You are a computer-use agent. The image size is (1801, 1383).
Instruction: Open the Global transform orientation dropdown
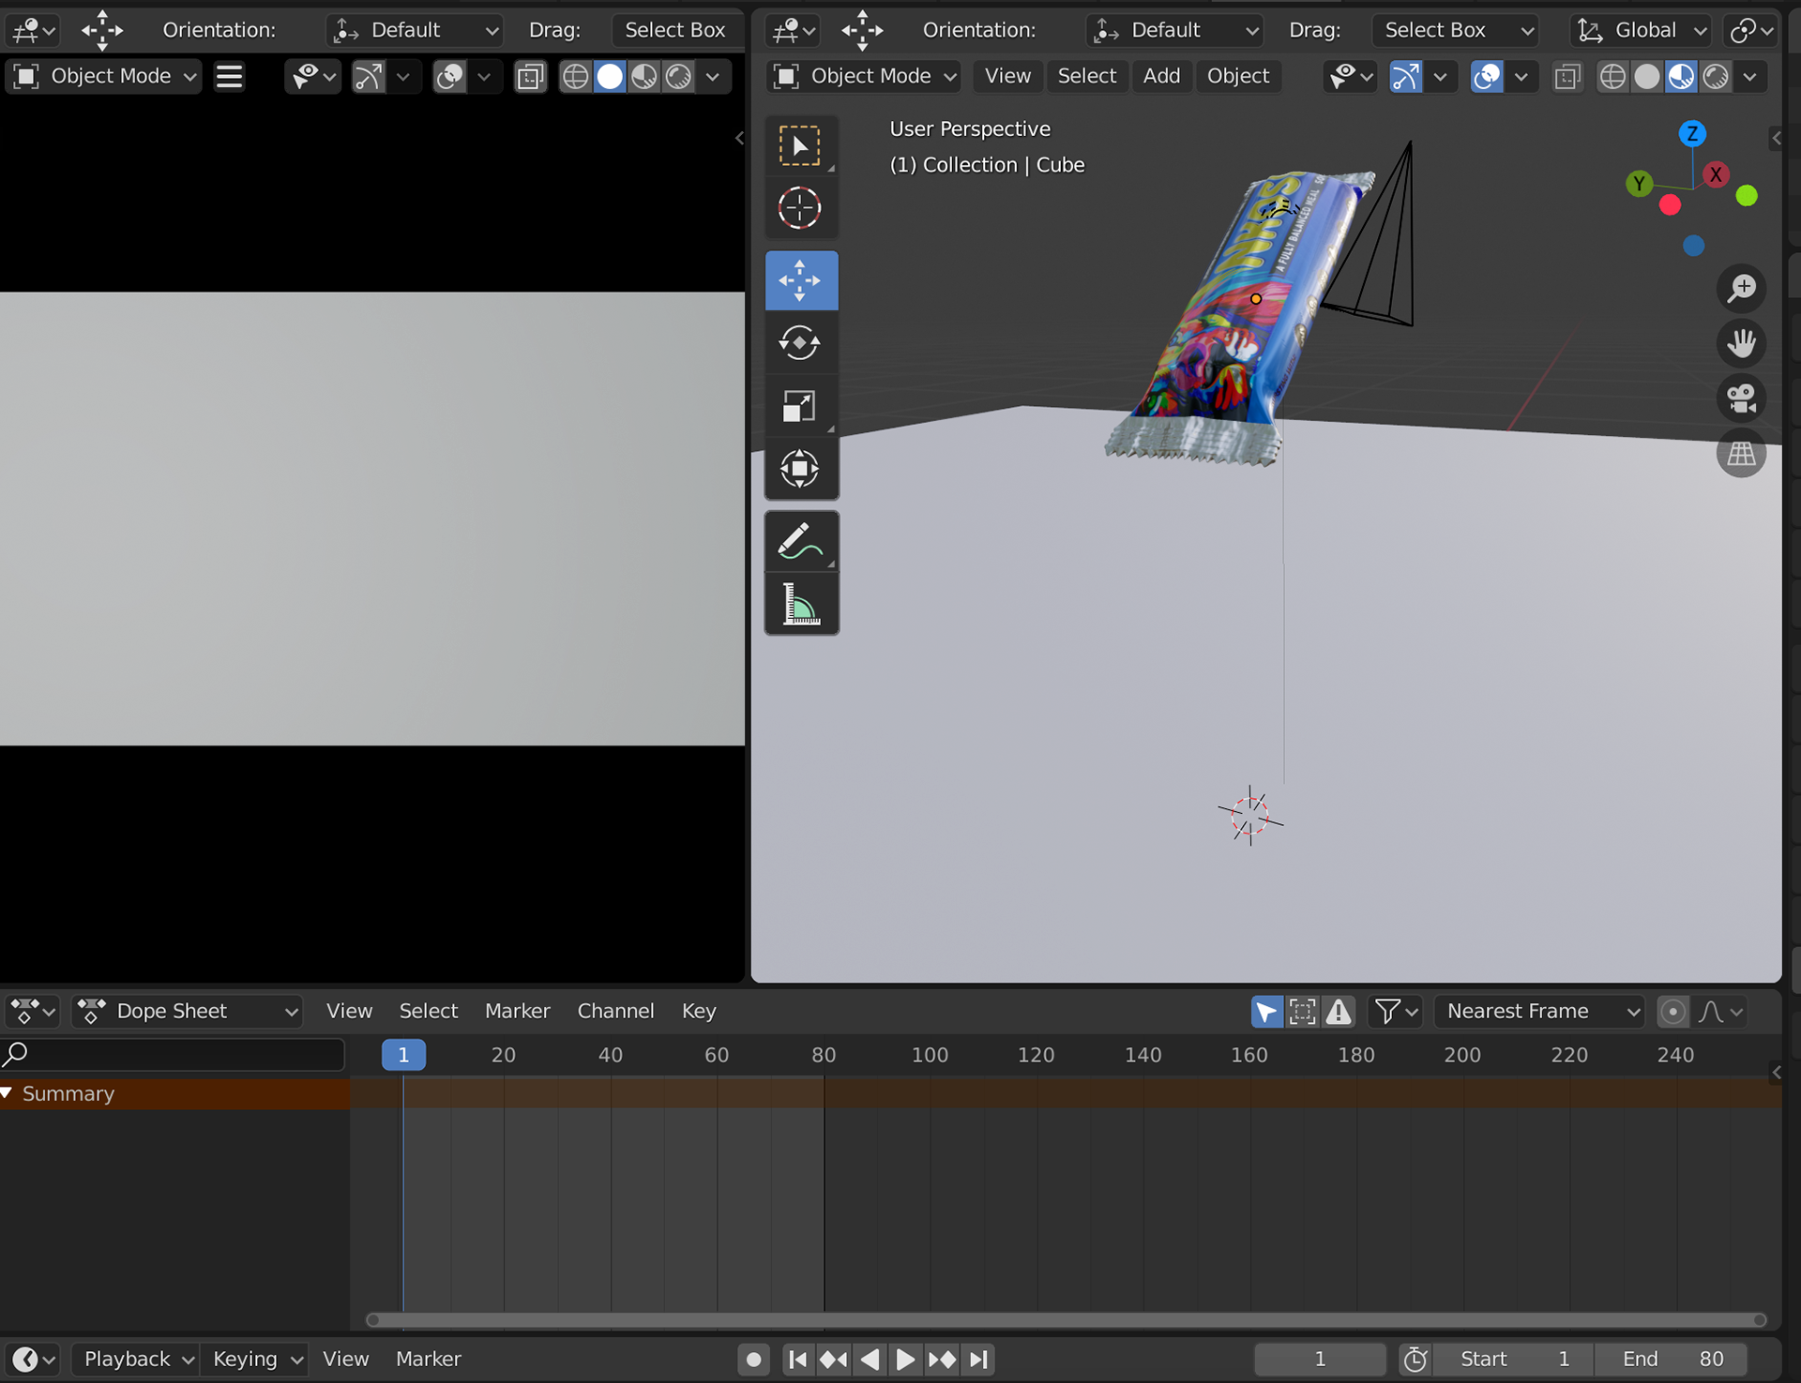point(1641,30)
